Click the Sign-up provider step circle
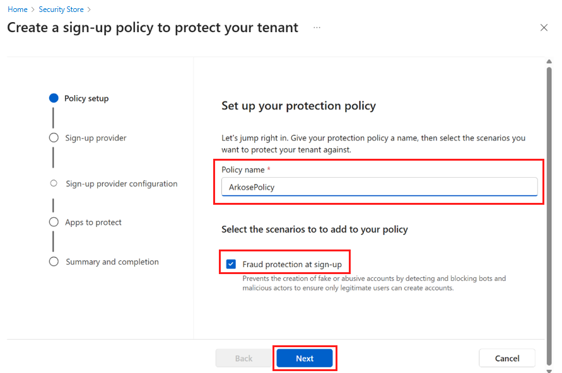Image resolution: width=562 pixels, height=373 pixels. click(x=54, y=137)
